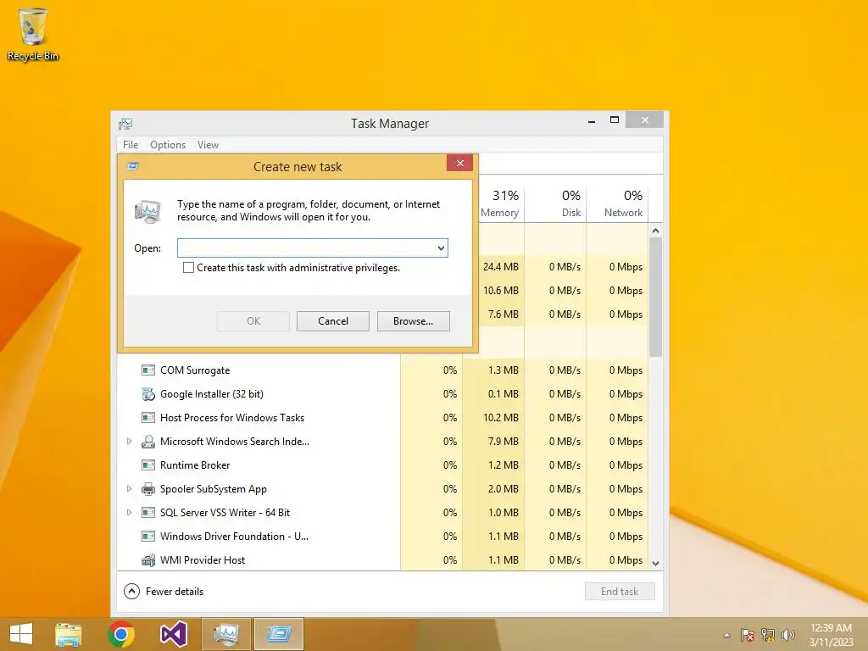868x651 pixels.
Task: Collapse to Fewer details
Action: click(164, 592)
